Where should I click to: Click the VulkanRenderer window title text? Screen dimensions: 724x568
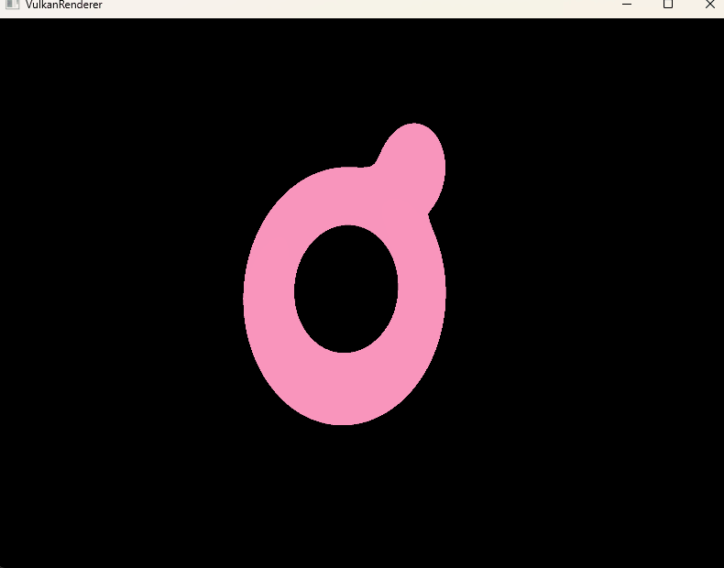click(64, 5)
